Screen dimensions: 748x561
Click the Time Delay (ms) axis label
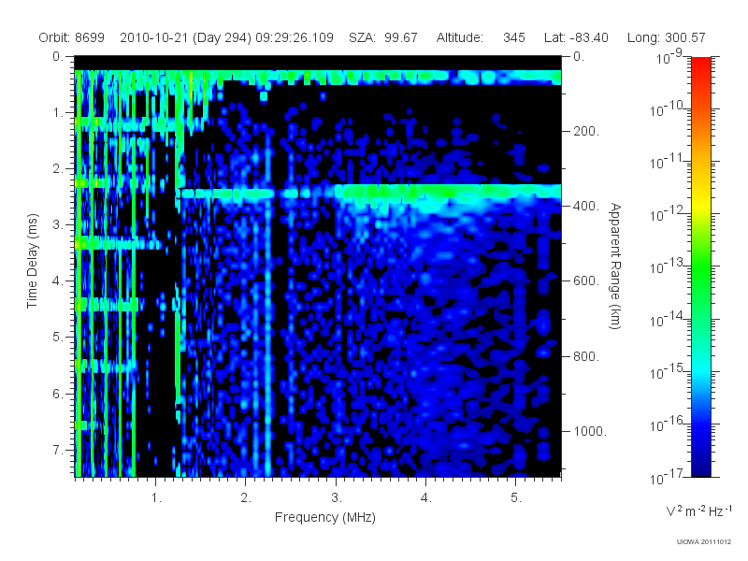(32, 261)
